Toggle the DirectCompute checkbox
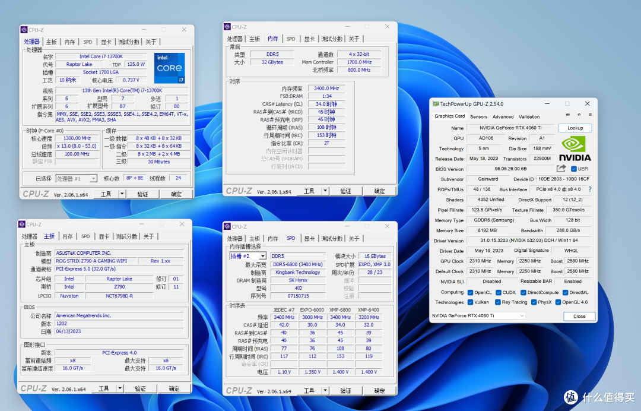This screenshot has width=641, height=411. pyautogui.click(x=523, y=292)
